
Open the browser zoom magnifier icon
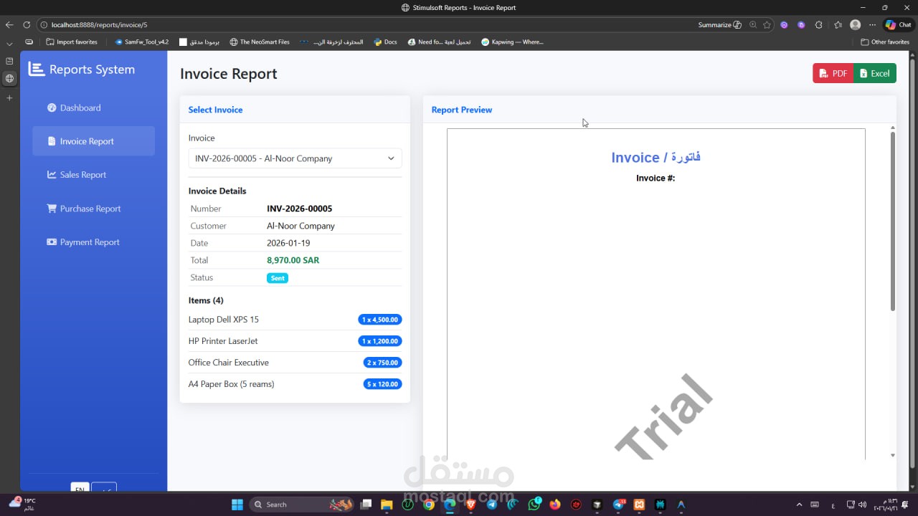point(752,24)
